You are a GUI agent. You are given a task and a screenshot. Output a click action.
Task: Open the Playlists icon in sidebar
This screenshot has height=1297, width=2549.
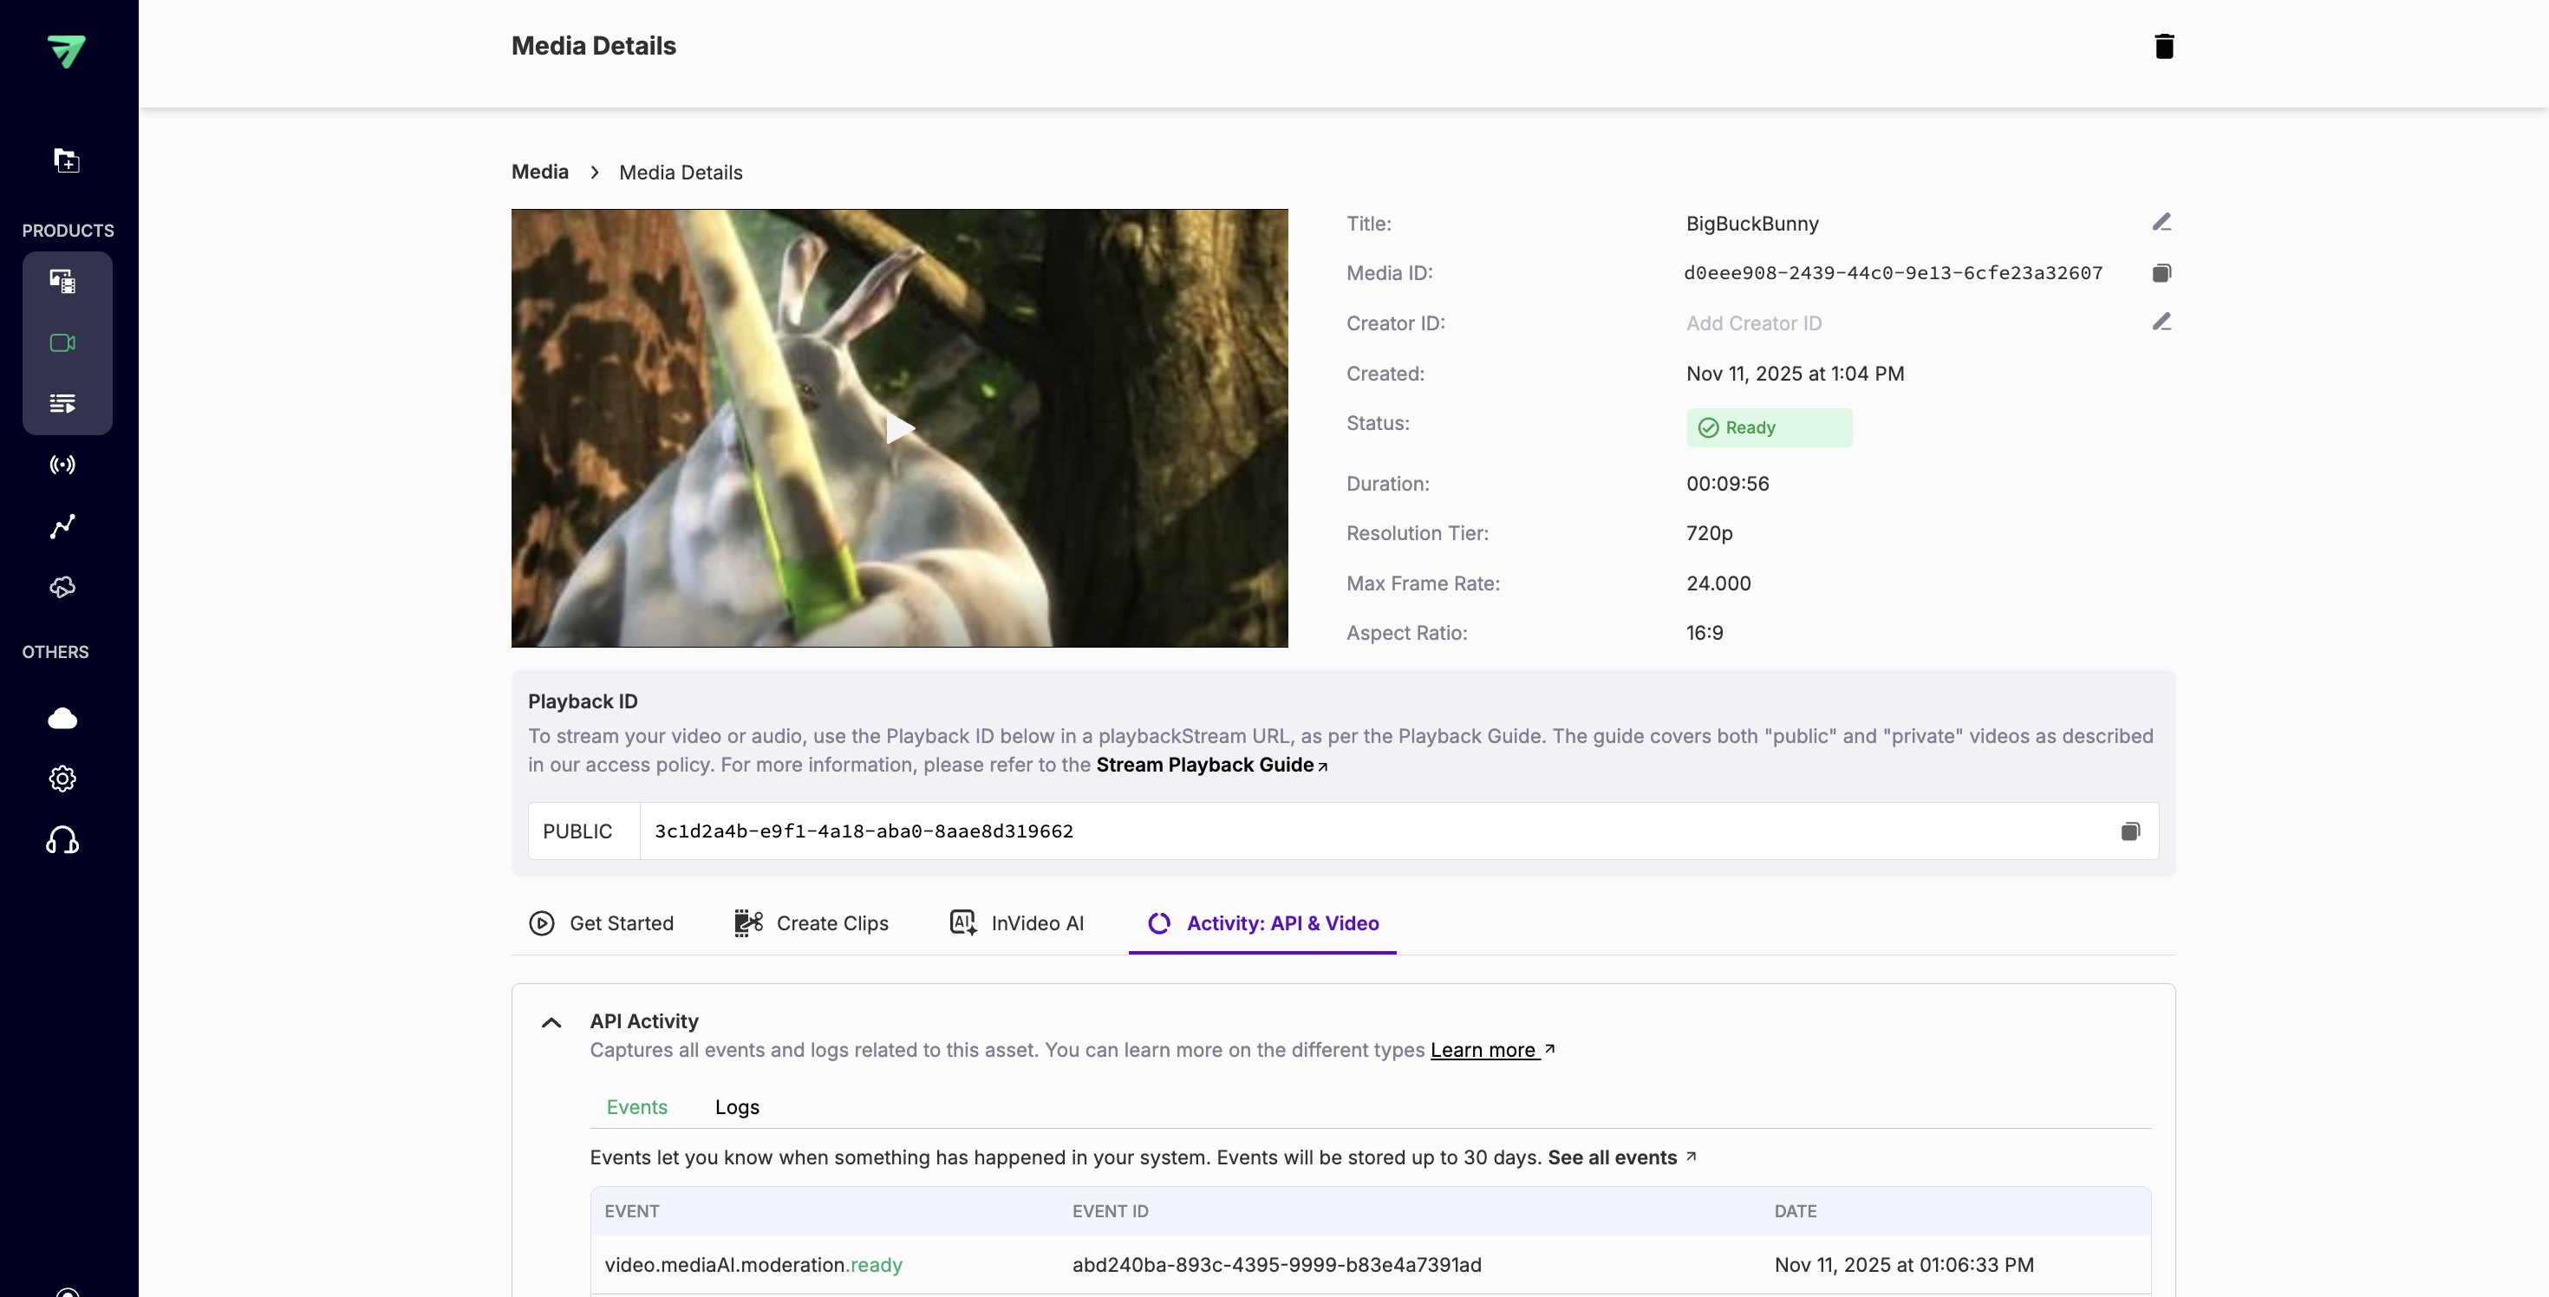[63, 404]
